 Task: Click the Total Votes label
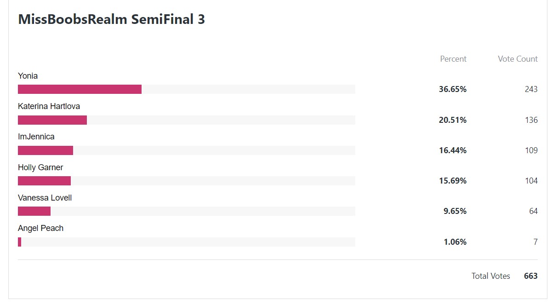490,276
